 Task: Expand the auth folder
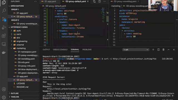pos(11,31)
